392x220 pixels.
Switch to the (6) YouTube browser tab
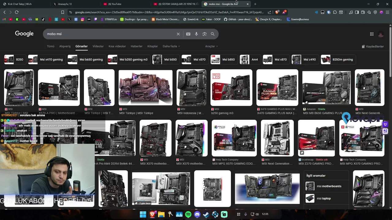125,4
